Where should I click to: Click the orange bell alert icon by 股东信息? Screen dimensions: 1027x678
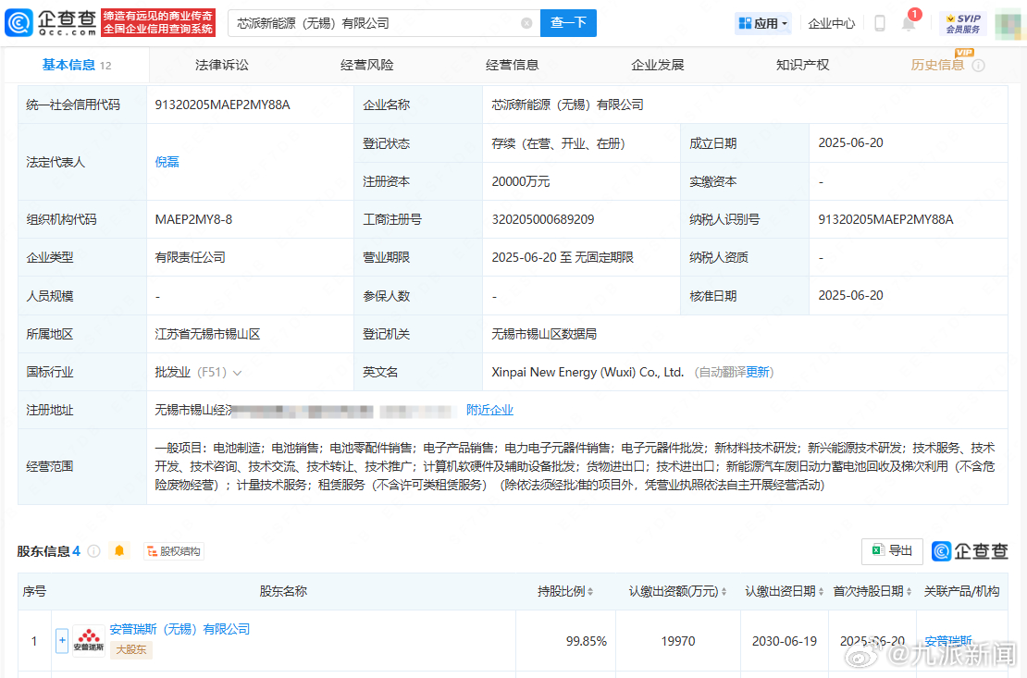click(119, 551)
